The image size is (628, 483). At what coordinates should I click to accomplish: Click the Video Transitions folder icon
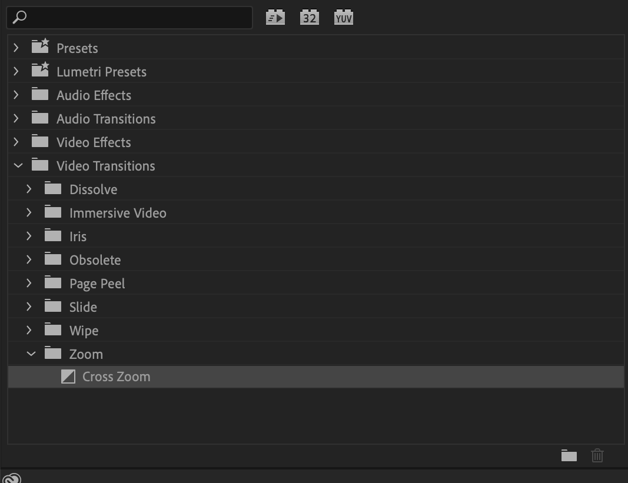pyautogui.click(x=40, y=165)
